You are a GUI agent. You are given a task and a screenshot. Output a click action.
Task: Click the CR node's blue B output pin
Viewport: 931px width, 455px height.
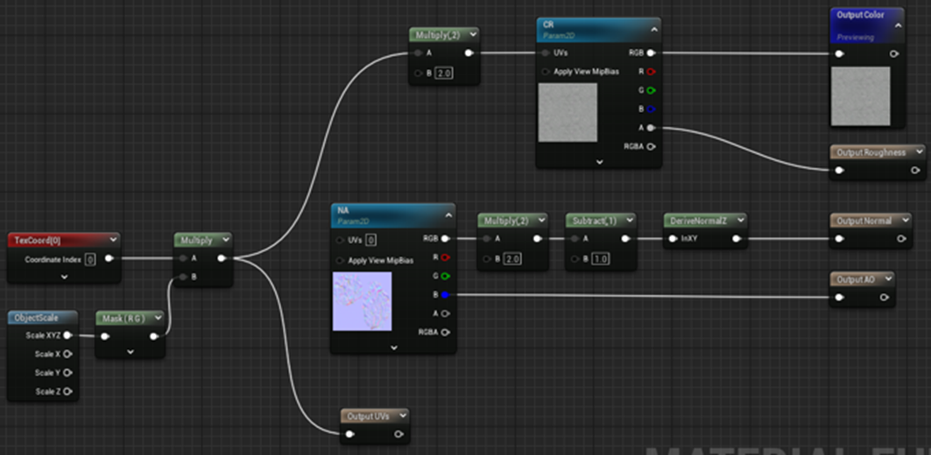pos(651,109)
